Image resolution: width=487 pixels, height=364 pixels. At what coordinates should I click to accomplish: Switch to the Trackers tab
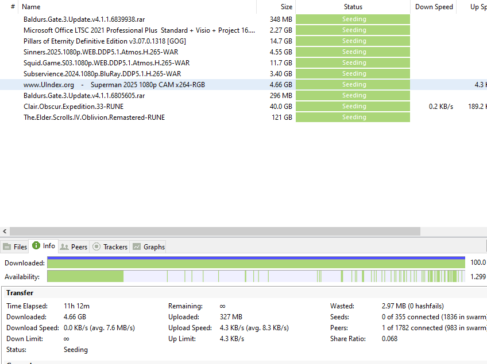pyautogui.click(x=110, y=247)
